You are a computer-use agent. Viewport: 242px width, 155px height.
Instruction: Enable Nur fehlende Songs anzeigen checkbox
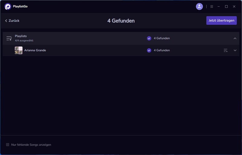pyautogui.click(x=8, y=145)
